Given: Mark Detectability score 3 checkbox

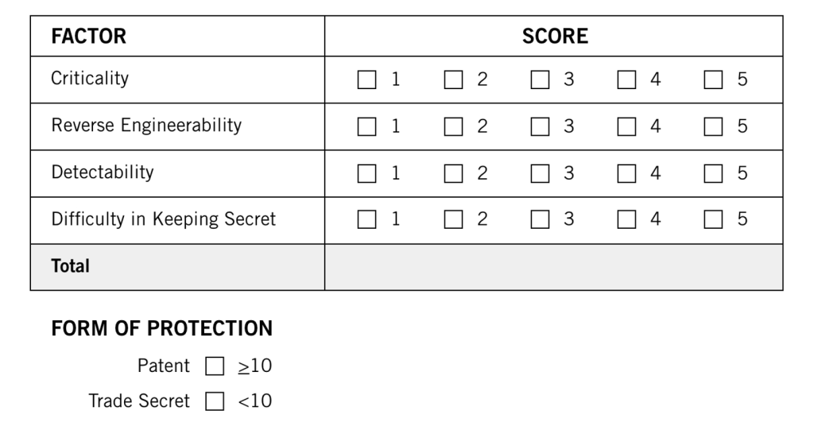Looking at the screenshot, I should (540, 173).
